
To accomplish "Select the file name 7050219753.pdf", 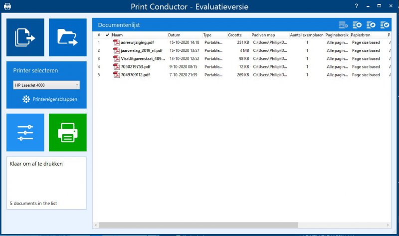I will (x=136, y=67).
